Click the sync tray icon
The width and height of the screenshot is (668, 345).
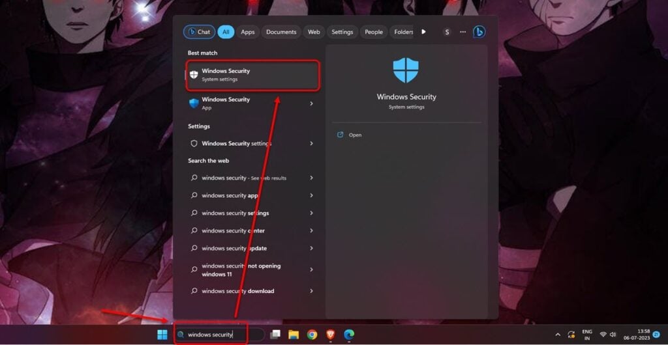[x=571, y=335]
